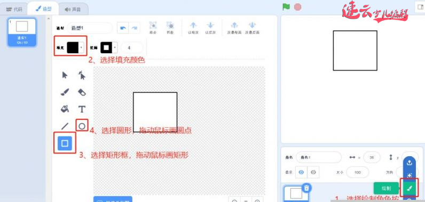Switch to the 声音 tab

click(x=73, y=9)
